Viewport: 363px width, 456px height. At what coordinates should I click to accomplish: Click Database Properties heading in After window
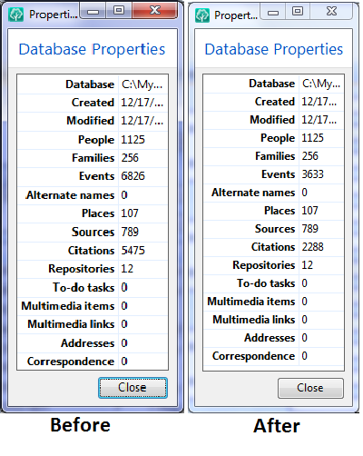(x=274, y=49)
